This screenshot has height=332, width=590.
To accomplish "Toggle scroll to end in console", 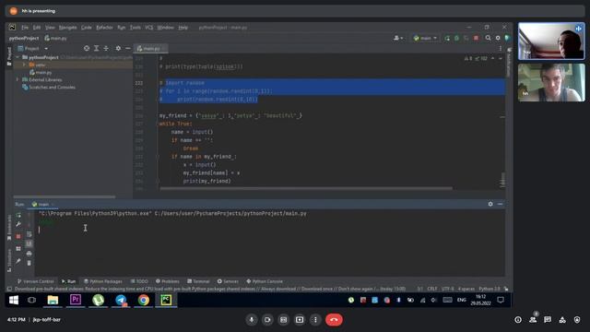I will click(x=29, y=243).
